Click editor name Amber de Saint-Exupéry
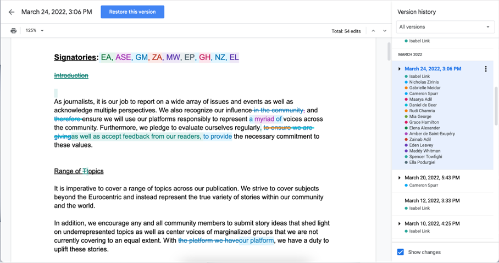Image resolution: width=499 pixels, height=263 pixels. coord(432,134)
